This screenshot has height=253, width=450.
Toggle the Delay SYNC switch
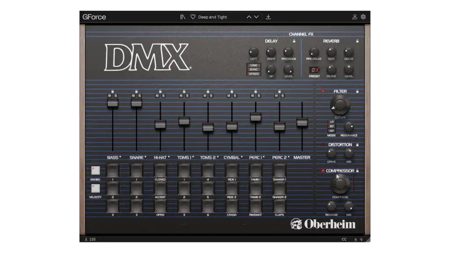tap(254, 70)
